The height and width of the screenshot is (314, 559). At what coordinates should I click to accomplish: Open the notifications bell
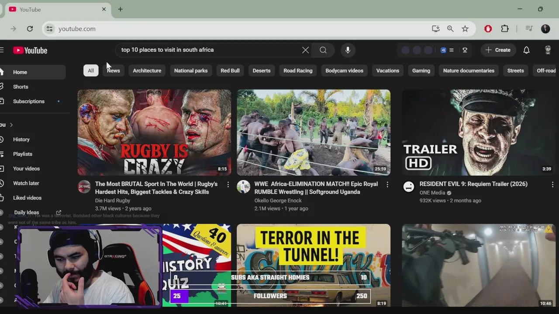[526, 50]
